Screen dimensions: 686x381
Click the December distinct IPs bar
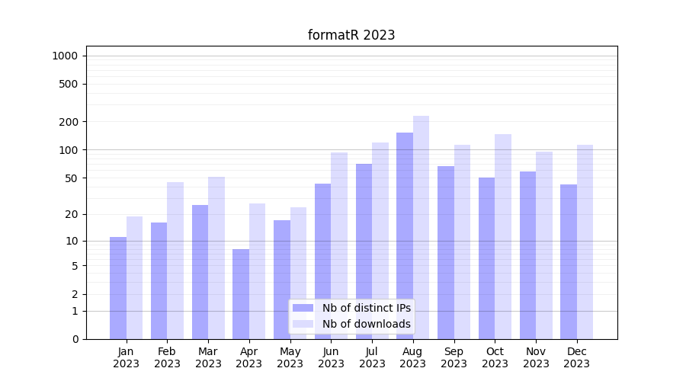(x=569, y=261)
